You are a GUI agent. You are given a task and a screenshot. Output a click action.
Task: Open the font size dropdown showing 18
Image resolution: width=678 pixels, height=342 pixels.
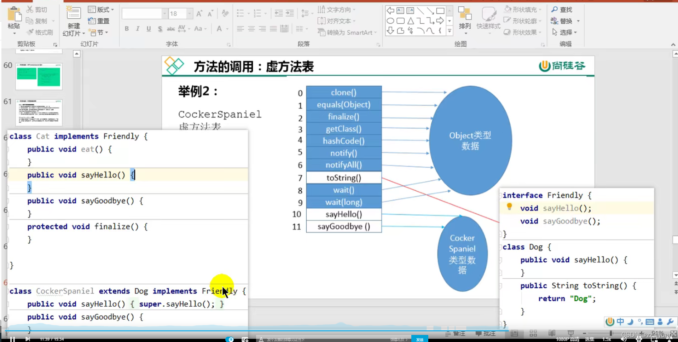190,14
